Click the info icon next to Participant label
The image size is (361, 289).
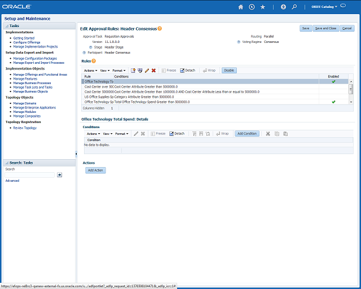tap(84, 52)
